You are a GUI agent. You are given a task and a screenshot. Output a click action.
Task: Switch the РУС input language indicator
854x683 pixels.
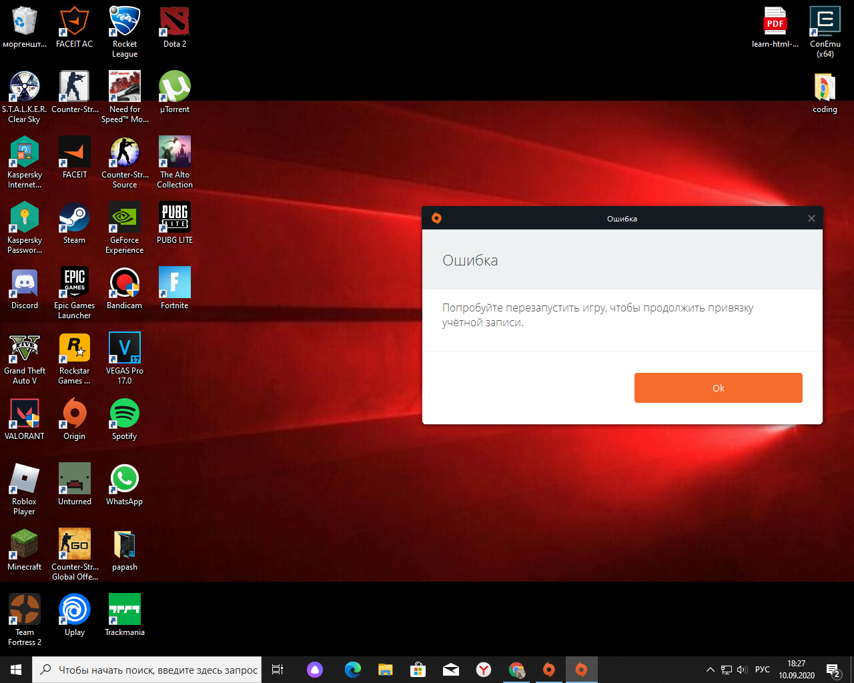763,670
